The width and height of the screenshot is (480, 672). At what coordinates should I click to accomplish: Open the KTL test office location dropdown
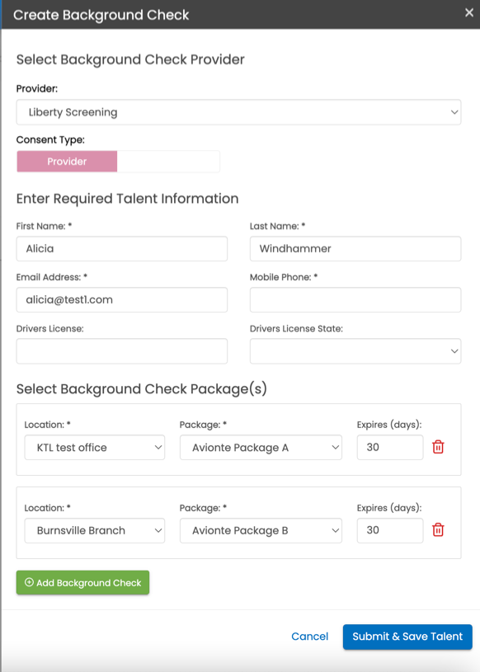pos(95,448)
